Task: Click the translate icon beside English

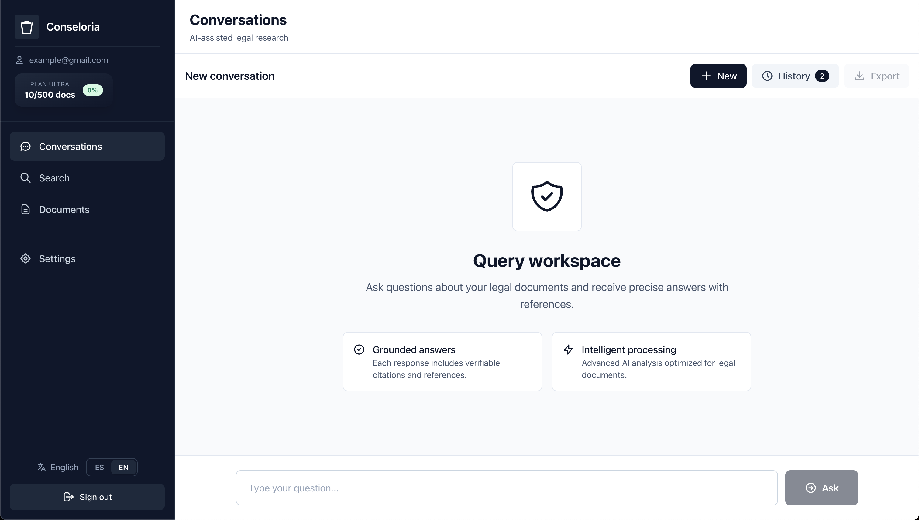Action: (42, 467)
